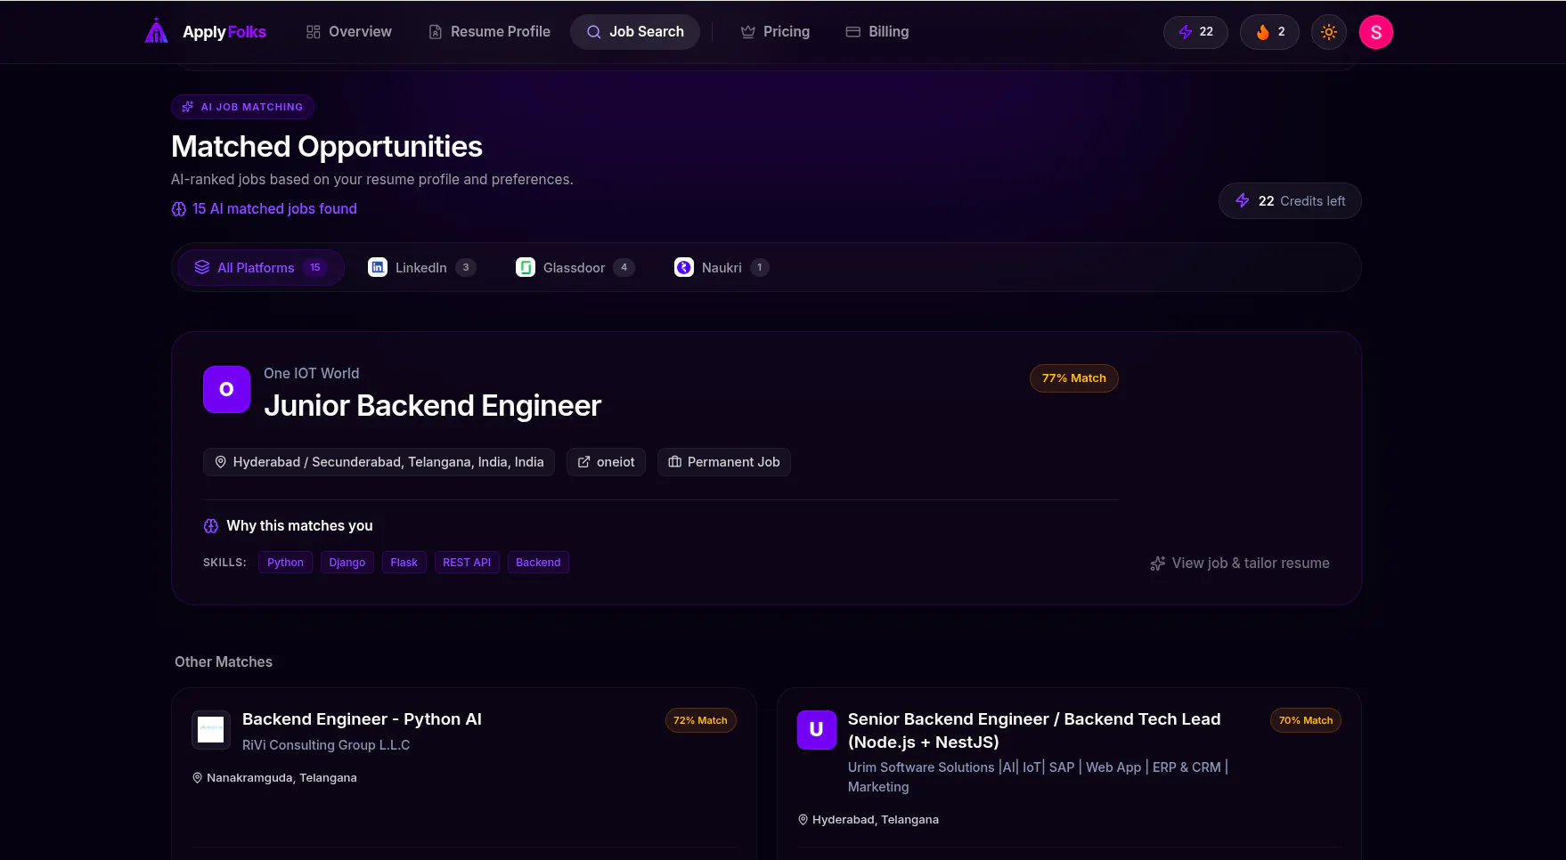Click the RiVi Consulting Group logo thumbnail
This screenshot has height=860, width=1566.
211,730
